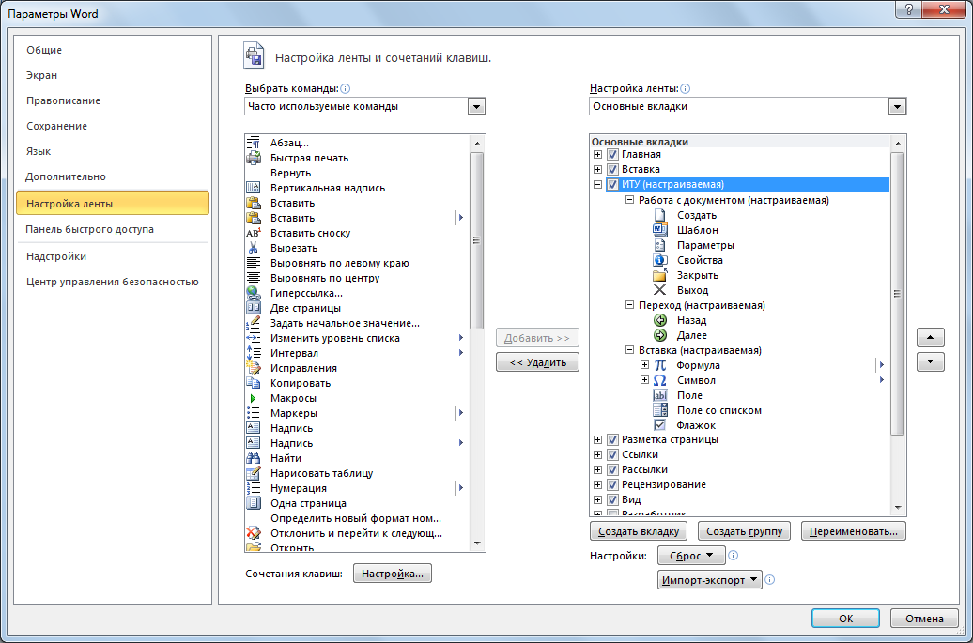
Task: Open the Импорт-экспорт dropdown button
Action: coord(710,580)
